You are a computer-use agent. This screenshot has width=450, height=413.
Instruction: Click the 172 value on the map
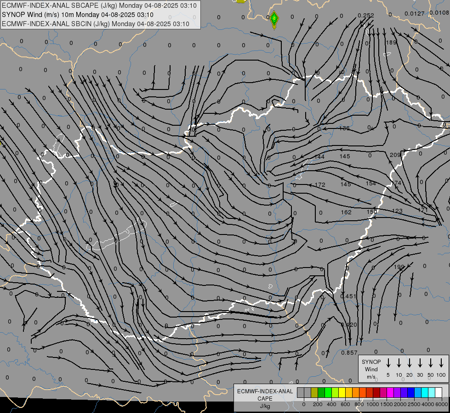(x=320, y=185)
